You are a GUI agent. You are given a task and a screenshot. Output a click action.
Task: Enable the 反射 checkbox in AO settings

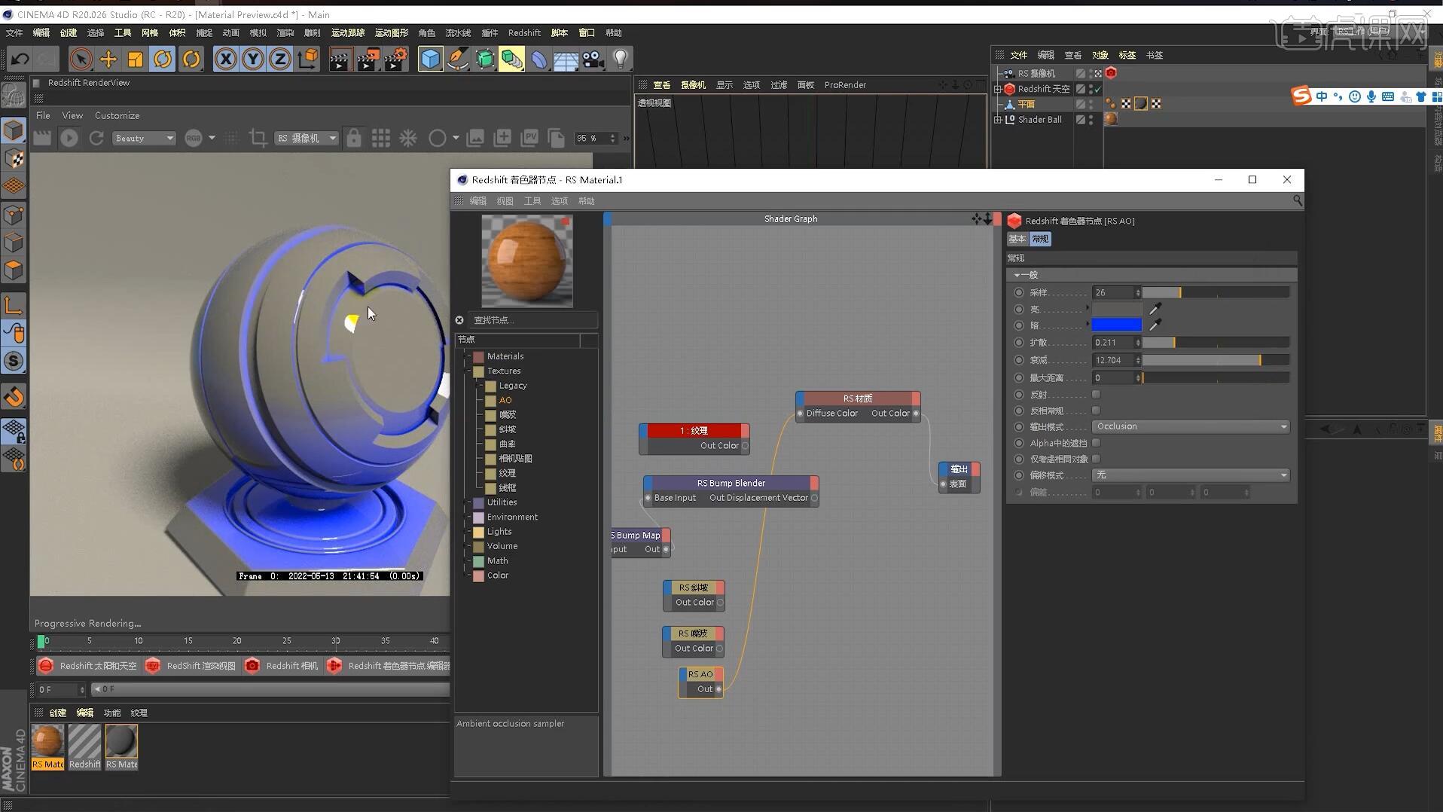[1097, 394]
